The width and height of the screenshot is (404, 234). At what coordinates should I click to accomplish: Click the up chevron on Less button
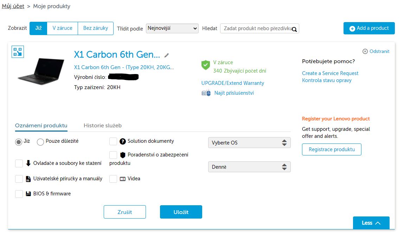tap(378, 223)
